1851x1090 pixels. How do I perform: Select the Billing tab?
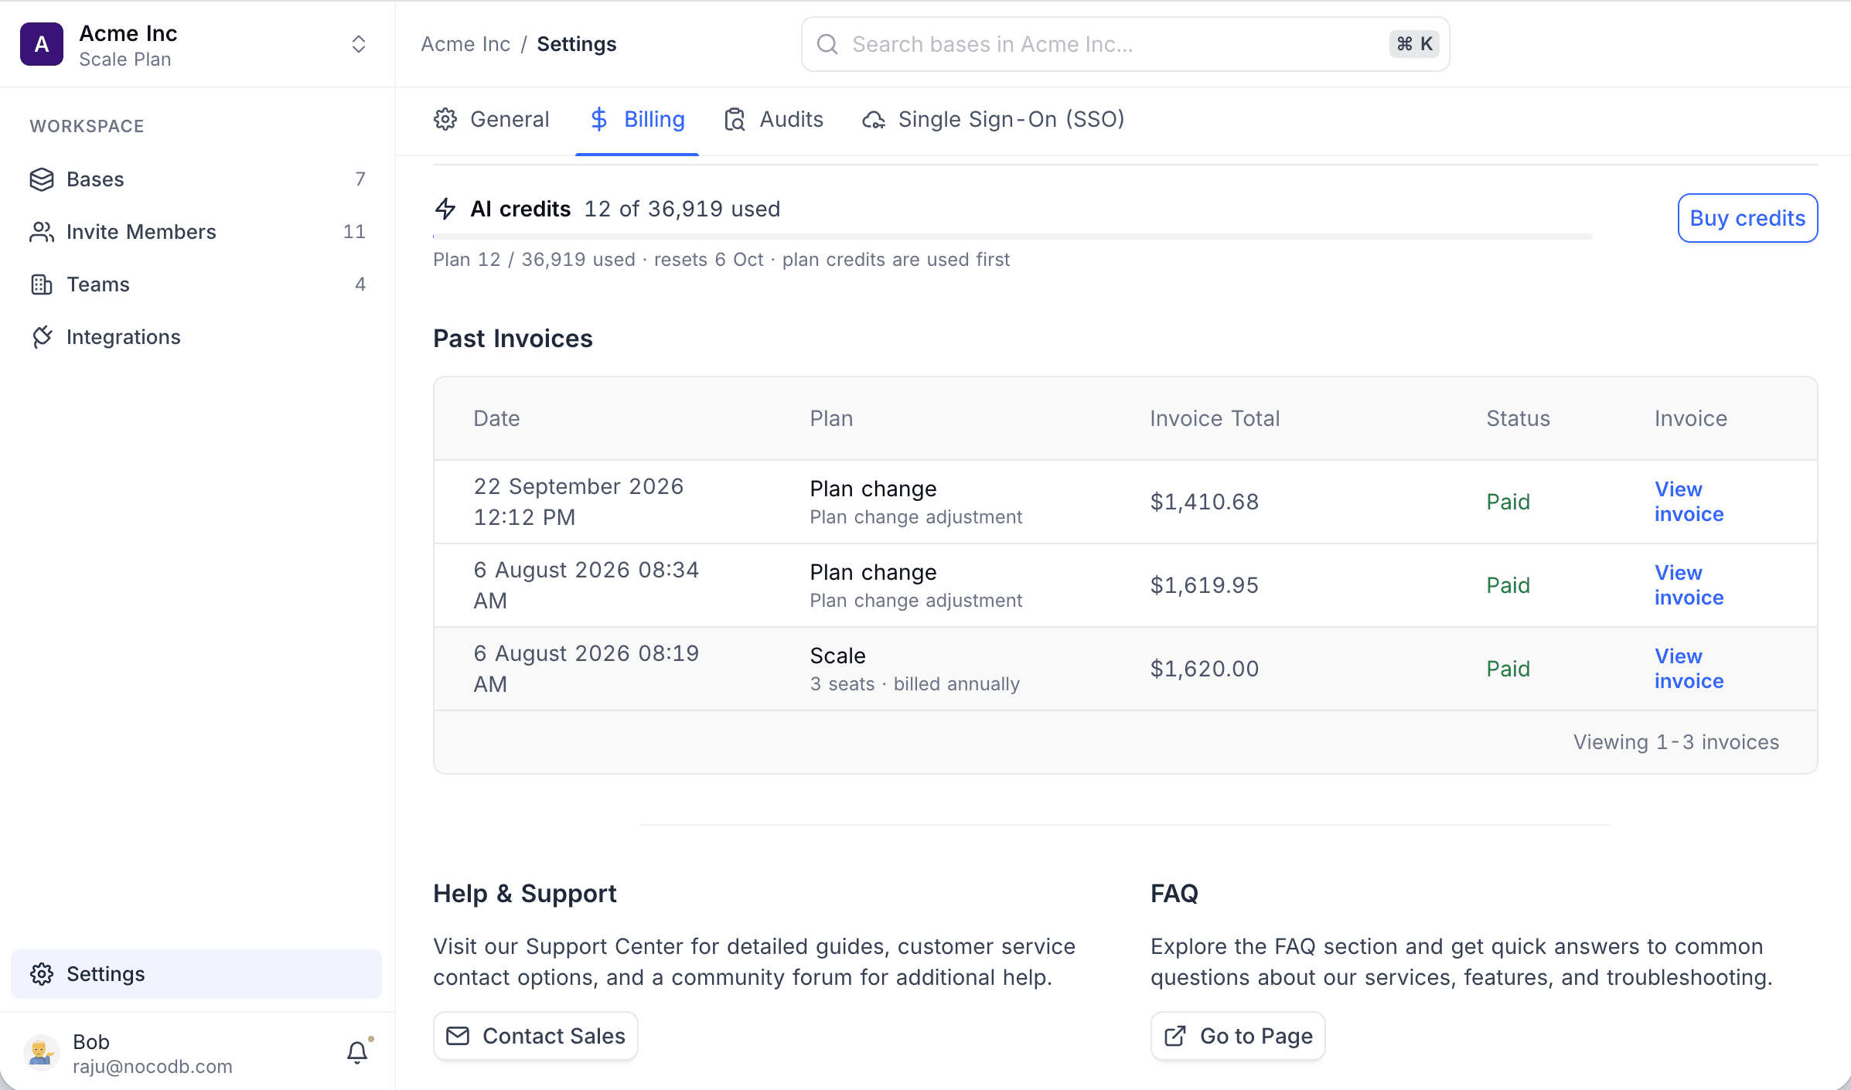pos(637,119)
